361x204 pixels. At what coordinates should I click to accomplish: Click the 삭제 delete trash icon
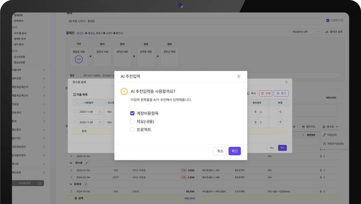point(266,93)
